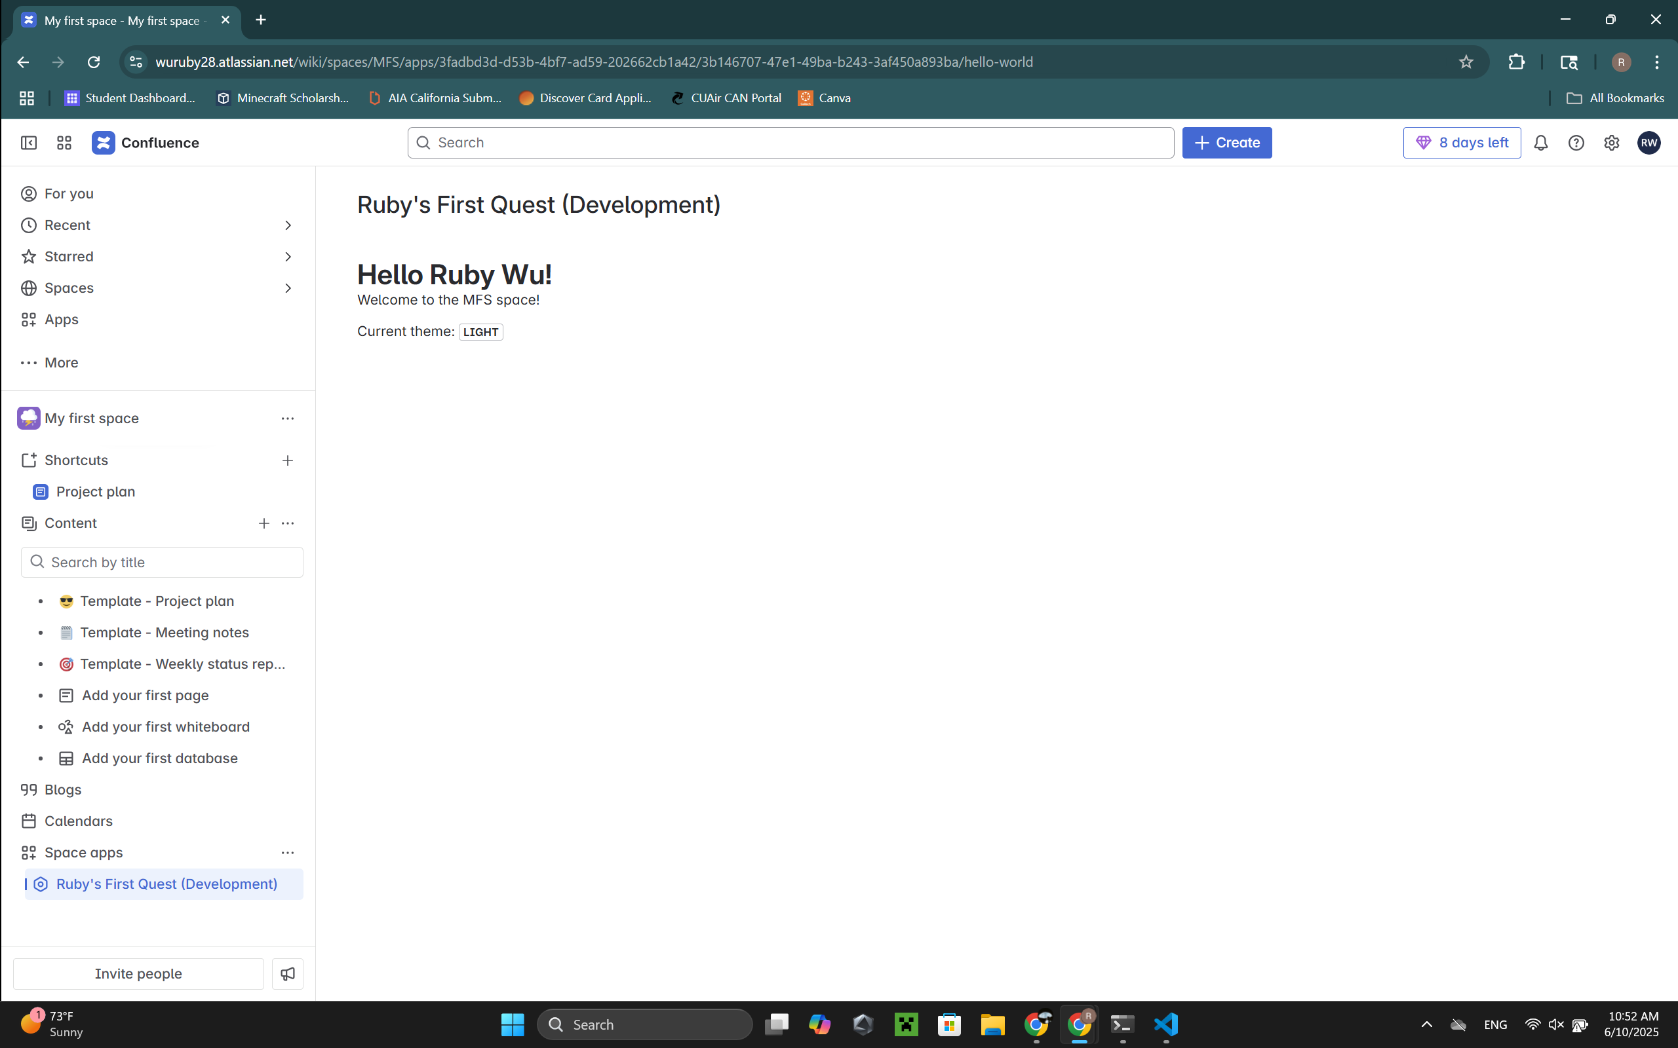Click the Invite people button

(x=138, y=974)
